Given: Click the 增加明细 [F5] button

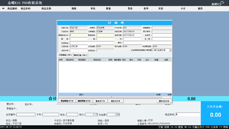Looking at the screenshot, I should click(x=67, y=101).
